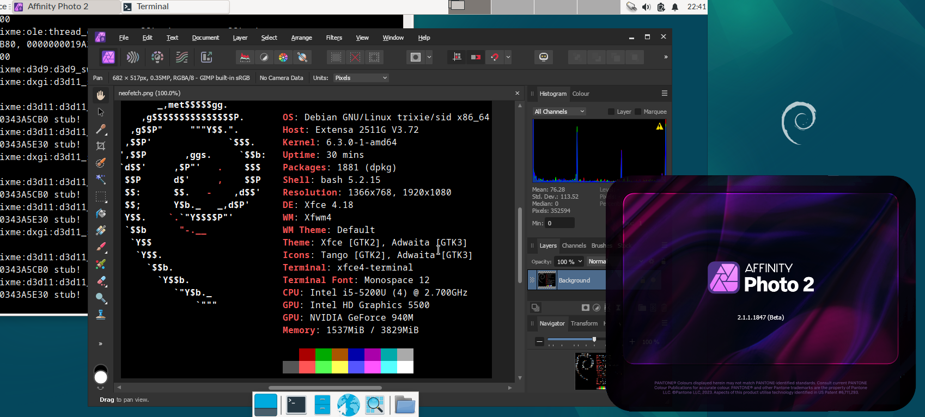Apply Auto Colours from the toolbar
The height and width of the screenshot is (417, 925).
click(283, 57)
